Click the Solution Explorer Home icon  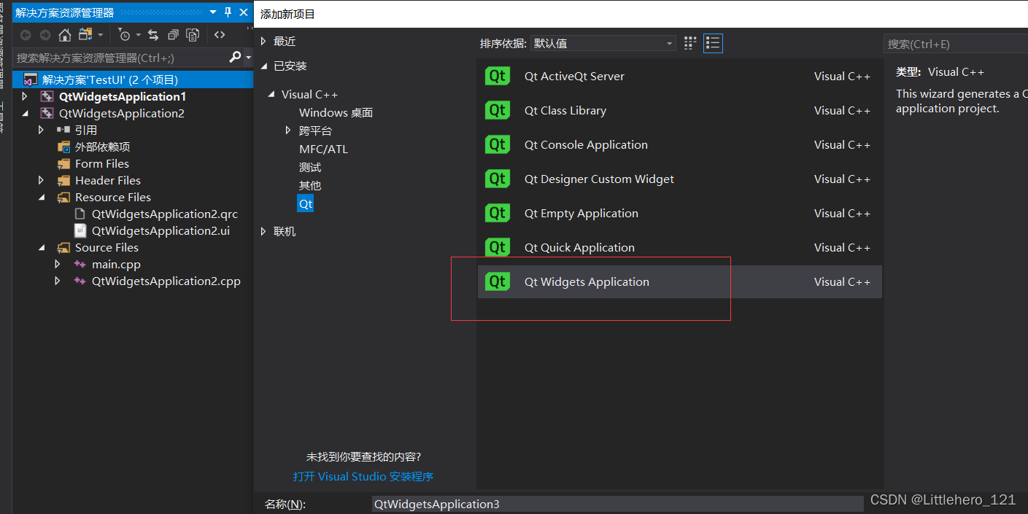[65, 35]
